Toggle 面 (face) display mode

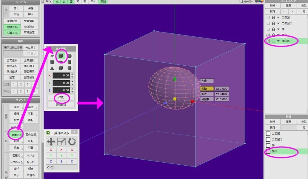[x=71, y=1]
